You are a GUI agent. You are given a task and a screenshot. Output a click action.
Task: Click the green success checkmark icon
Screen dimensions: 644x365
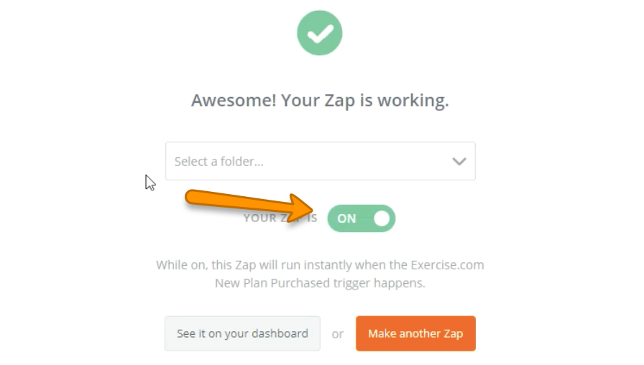(320, 32)
